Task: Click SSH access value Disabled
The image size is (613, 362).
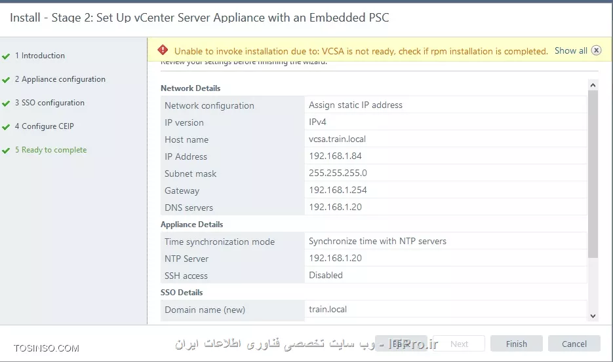Action: [x=326, y=276]
